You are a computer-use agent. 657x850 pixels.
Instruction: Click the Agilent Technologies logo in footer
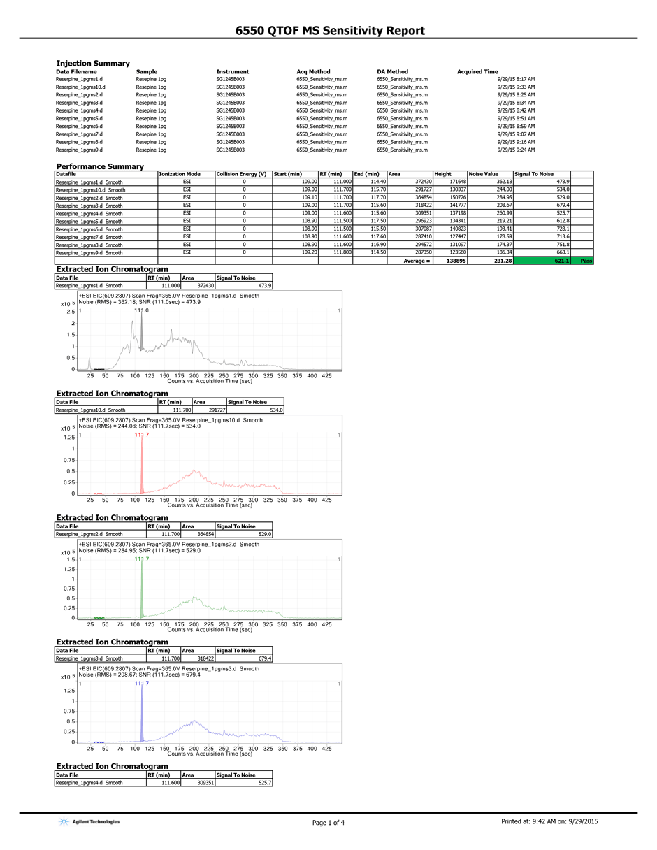89,822
